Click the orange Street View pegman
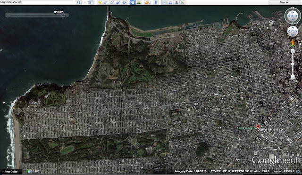The height and width of the screenshot is (175, 302). point(293,43)
